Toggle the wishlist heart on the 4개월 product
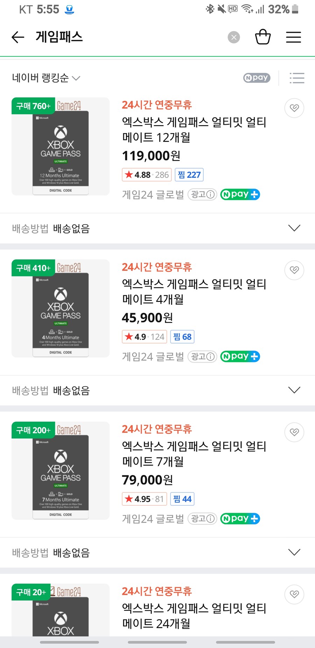The image size is (315, 648). [x=294, y=270]
